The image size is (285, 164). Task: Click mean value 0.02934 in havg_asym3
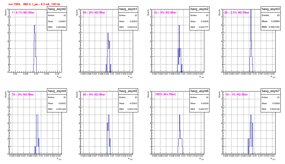tap(275, 21)
